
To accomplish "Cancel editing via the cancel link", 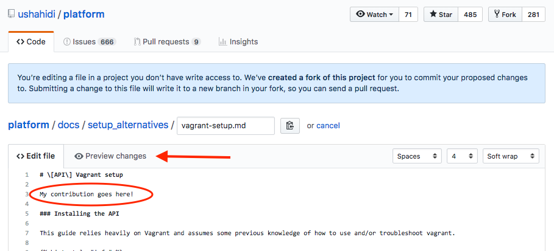I will (x=328, y=125).
